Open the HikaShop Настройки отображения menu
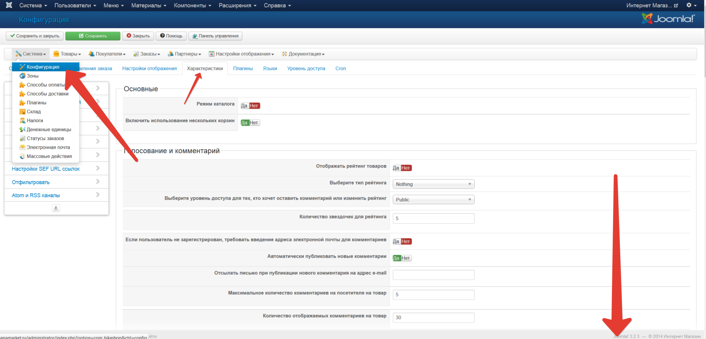Image resolution: width=706 pixels, height=339 pixels. pos(241,54)
